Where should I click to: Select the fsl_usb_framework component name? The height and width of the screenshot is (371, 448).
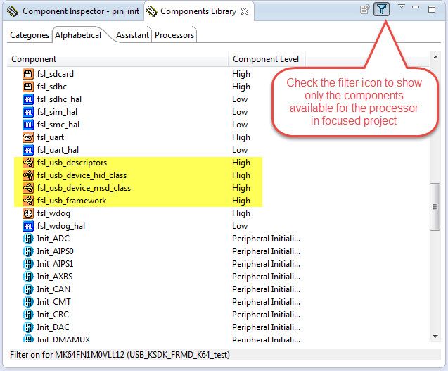72,201
